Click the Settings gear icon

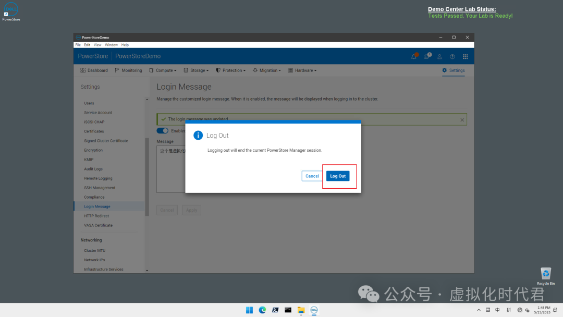(445, 70)
